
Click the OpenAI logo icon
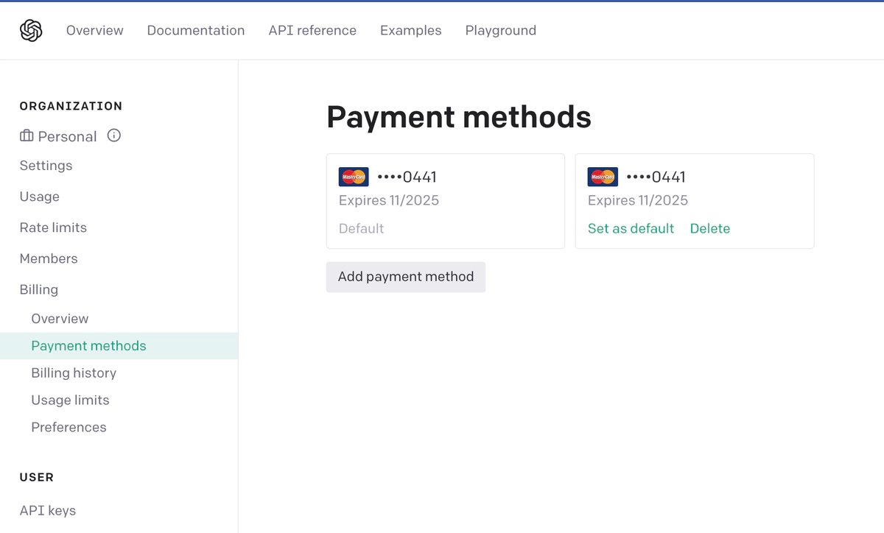tap(31, 30)
